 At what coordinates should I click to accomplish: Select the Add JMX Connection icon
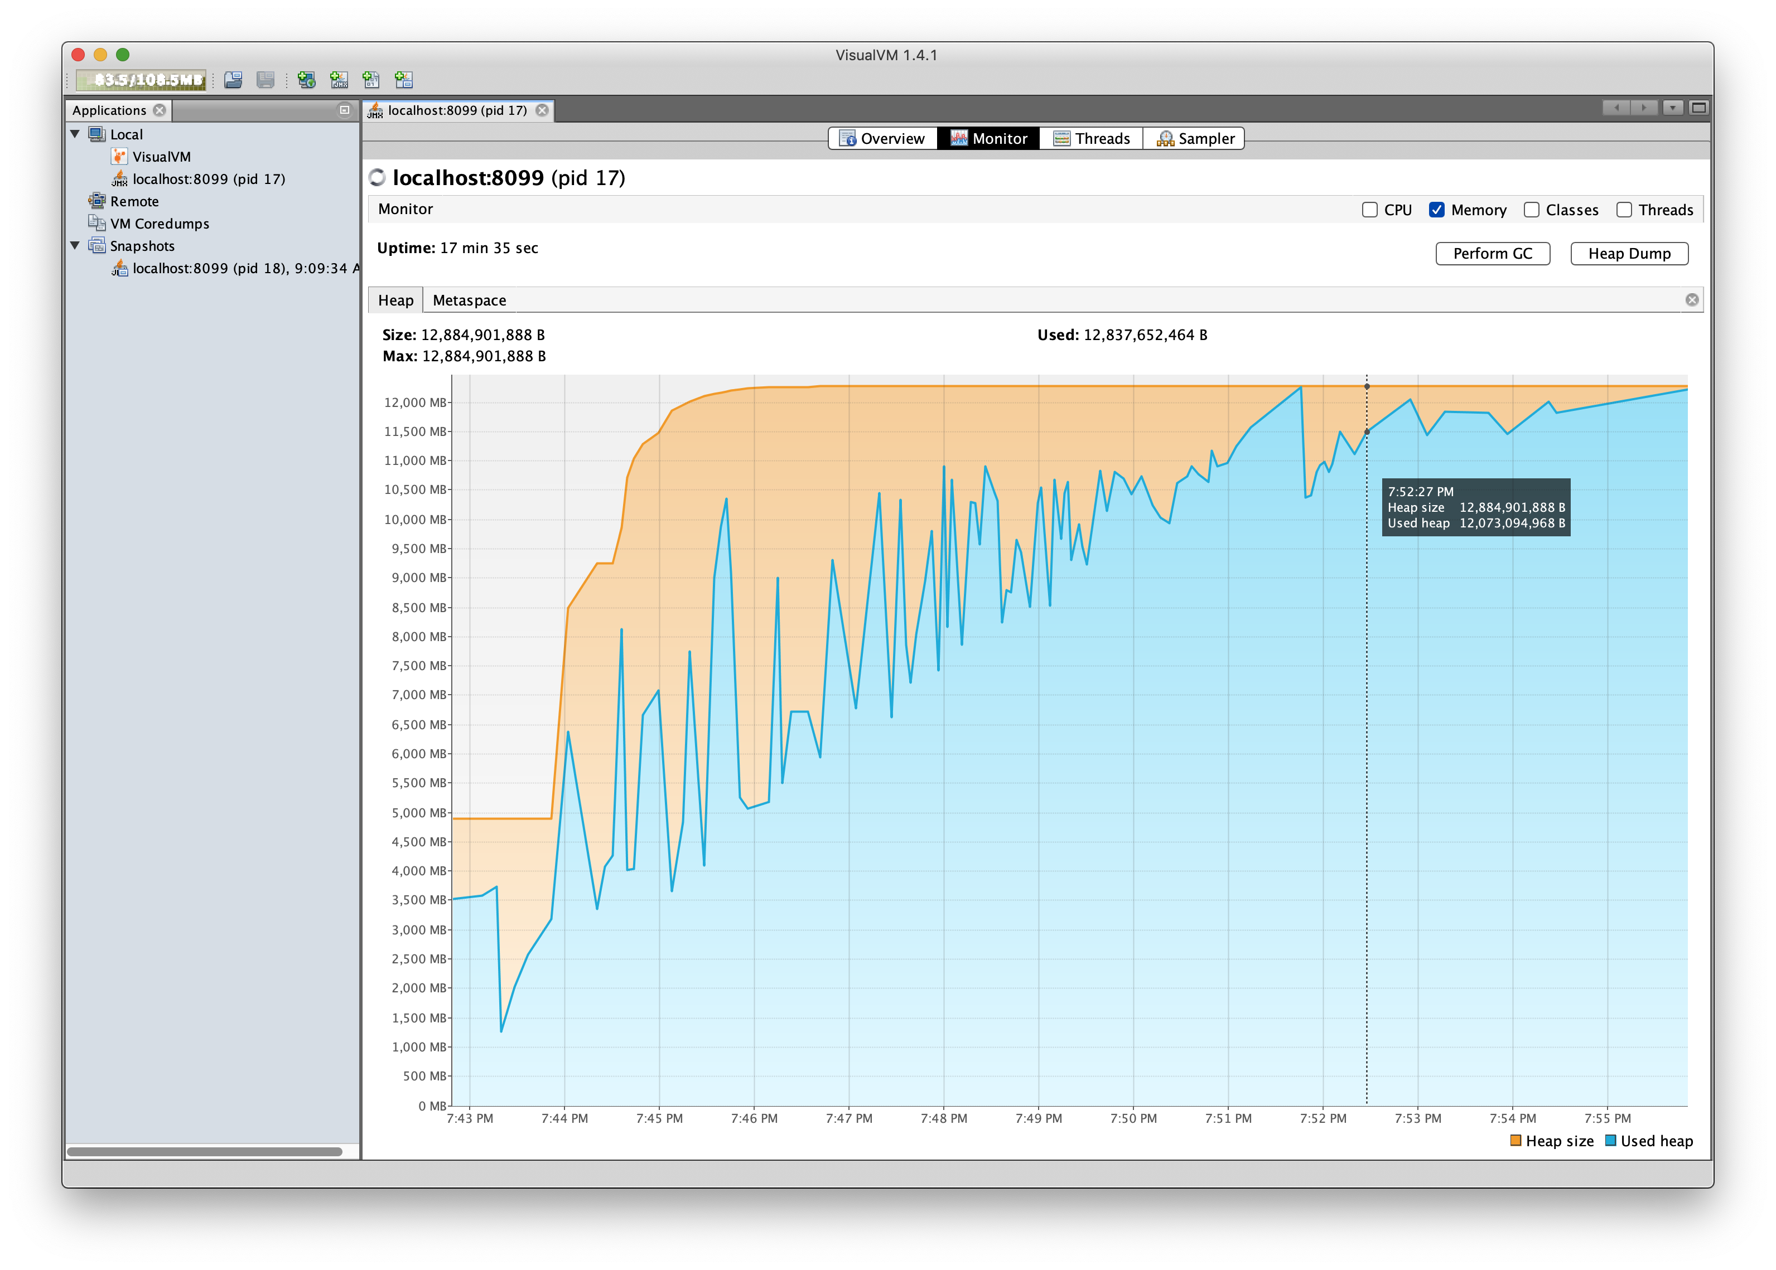340,80
